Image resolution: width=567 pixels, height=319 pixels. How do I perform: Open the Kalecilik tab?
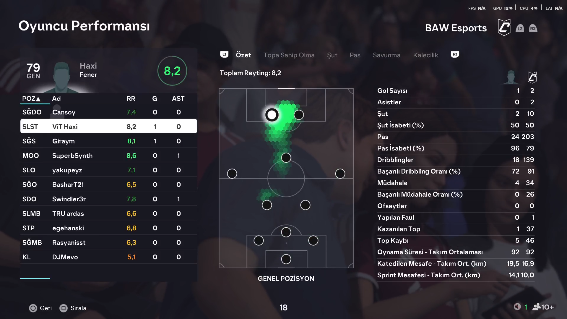[x=425, y=55]
